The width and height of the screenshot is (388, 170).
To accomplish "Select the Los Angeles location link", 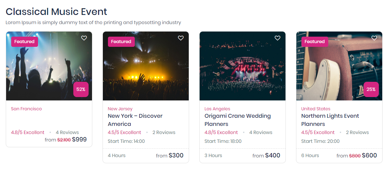I will point(217,109).
